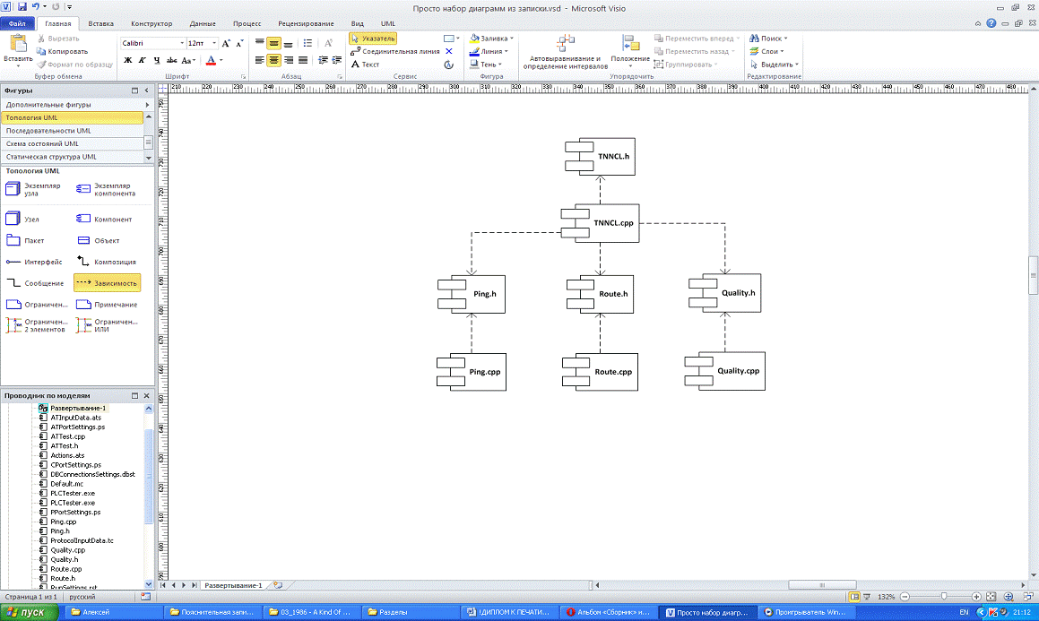Adjust the zoom slider in status bar

943,596
